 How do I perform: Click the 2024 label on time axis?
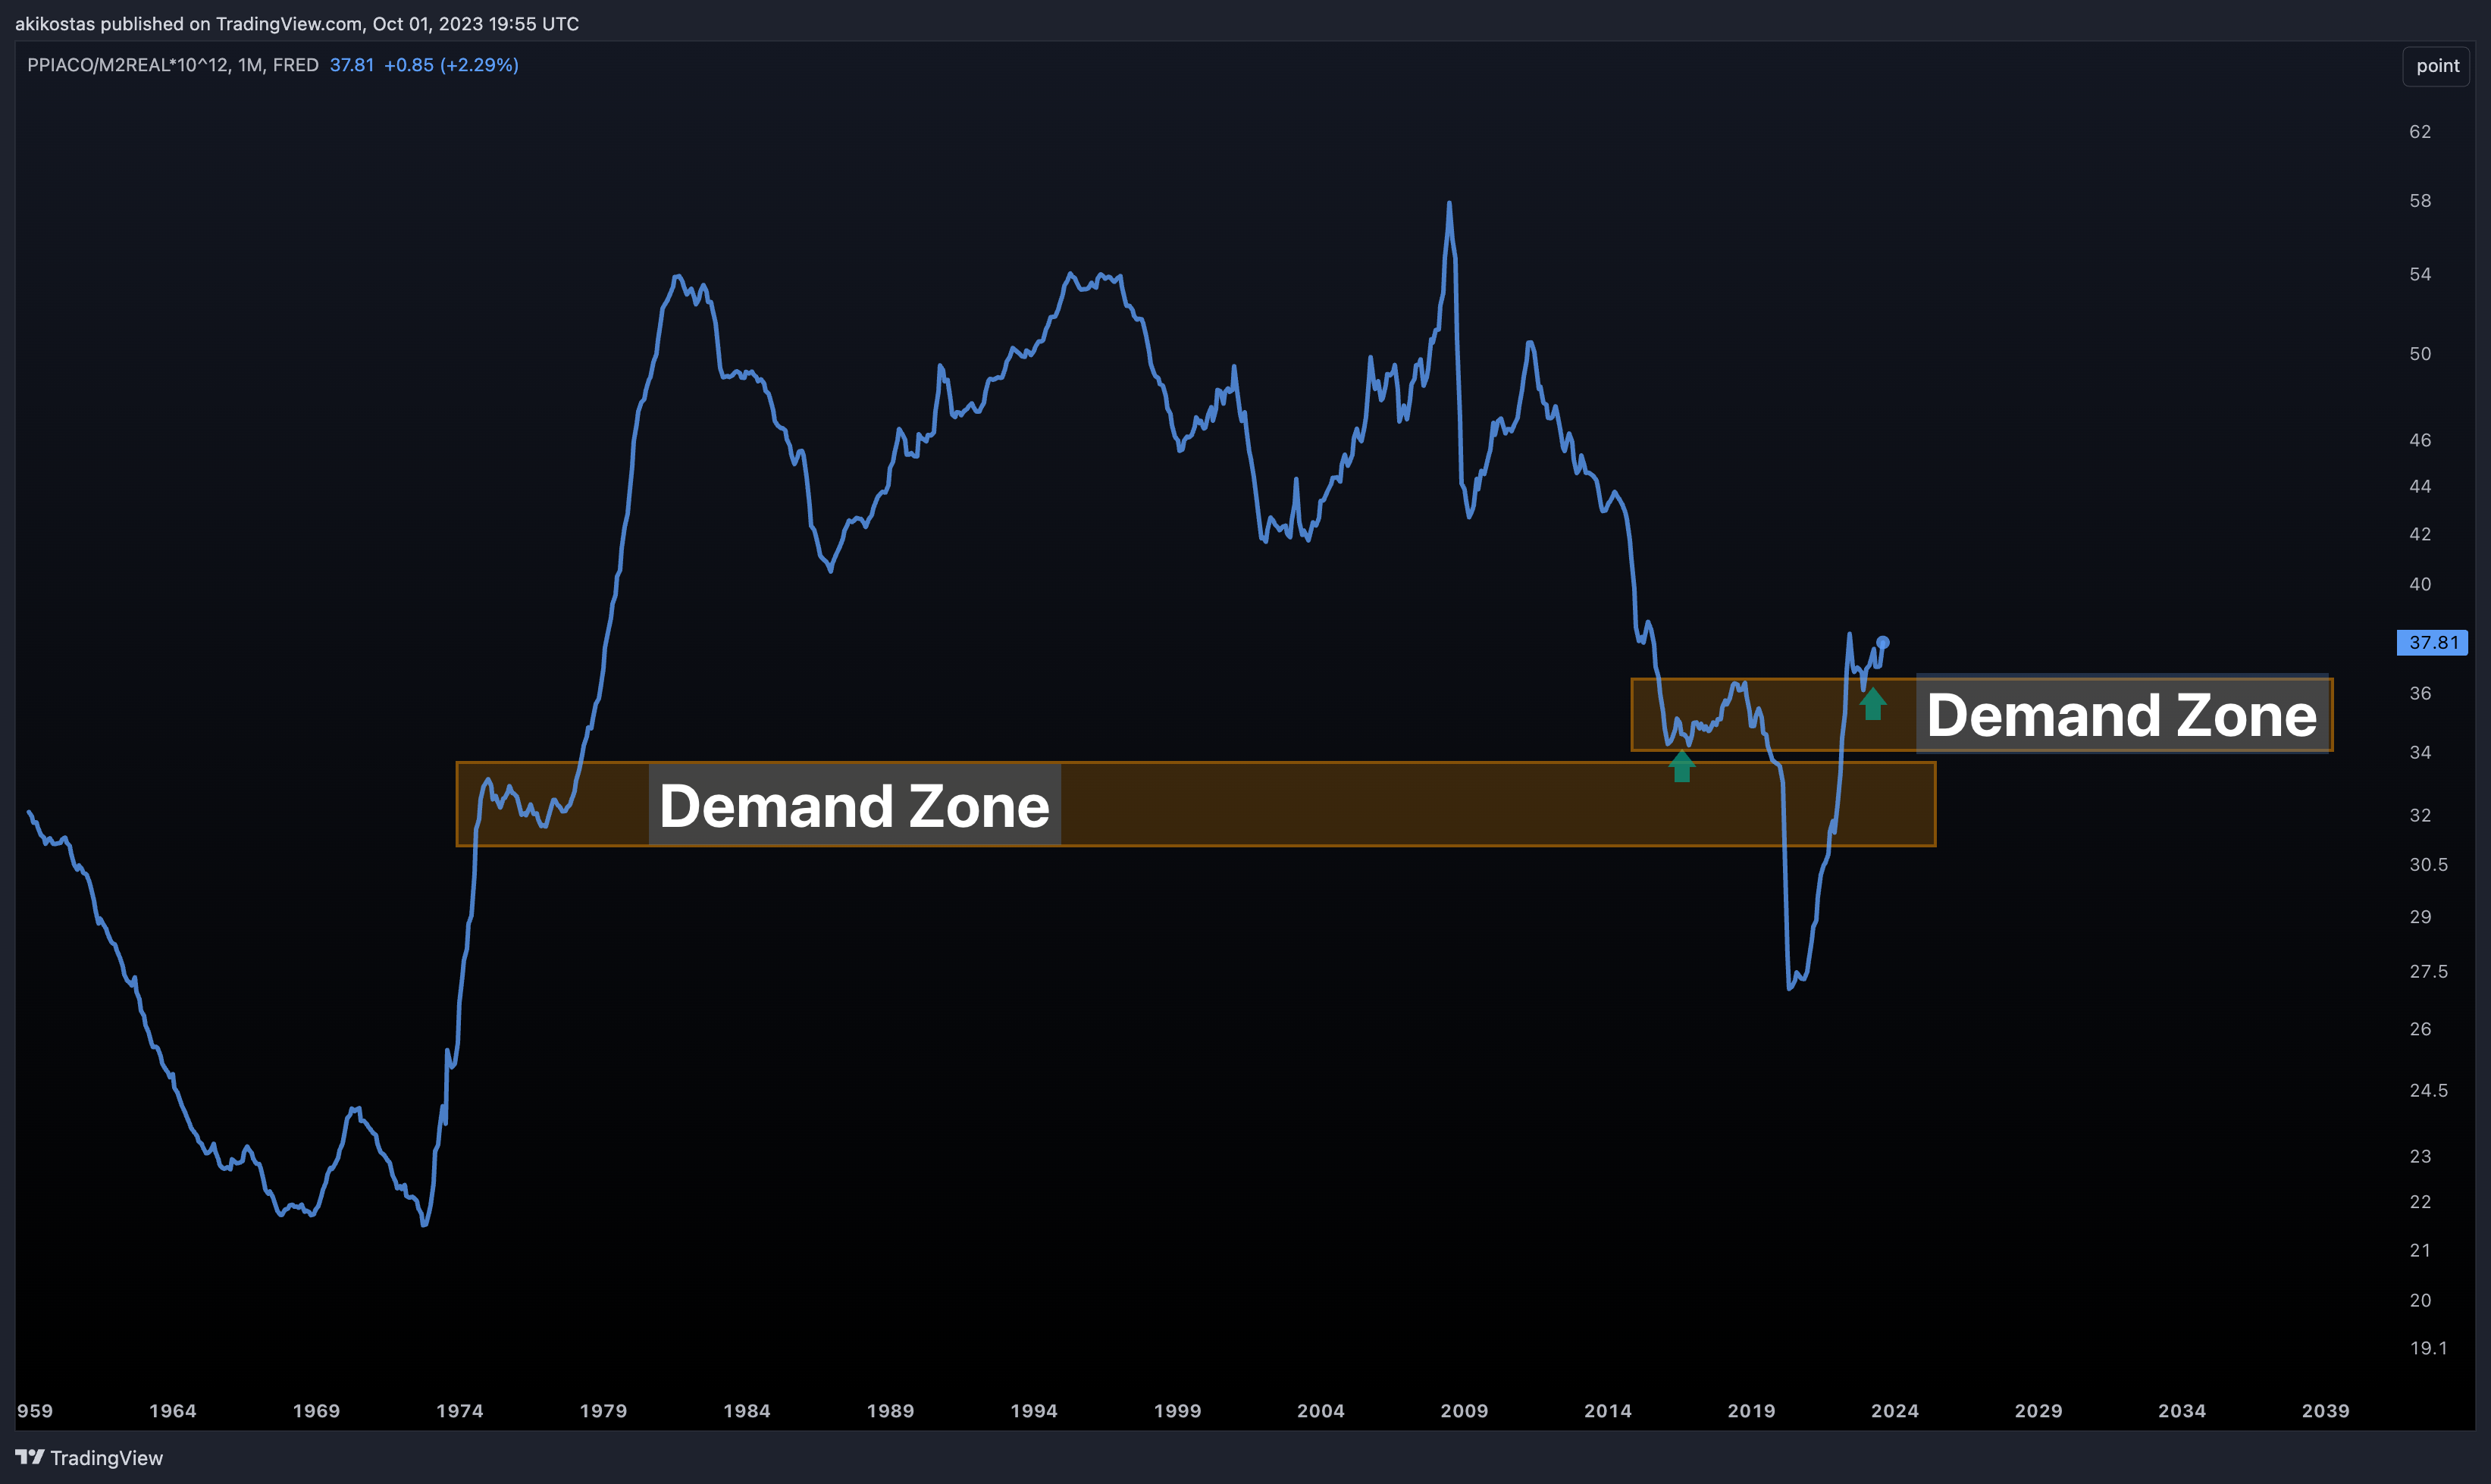coord(1895,1411)
